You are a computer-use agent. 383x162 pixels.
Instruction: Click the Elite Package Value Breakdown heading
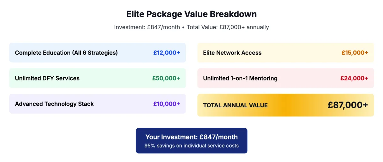[x=191, y=14]
